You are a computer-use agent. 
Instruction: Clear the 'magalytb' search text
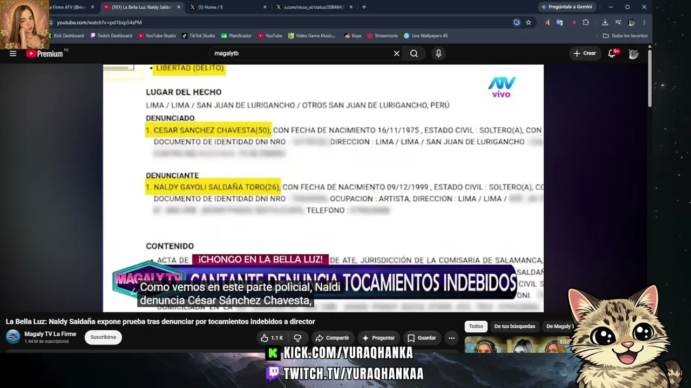pyautogui.click(x=396, y=53)
